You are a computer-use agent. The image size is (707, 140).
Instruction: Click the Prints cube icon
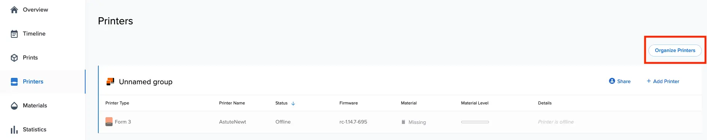tap(14, 58)
